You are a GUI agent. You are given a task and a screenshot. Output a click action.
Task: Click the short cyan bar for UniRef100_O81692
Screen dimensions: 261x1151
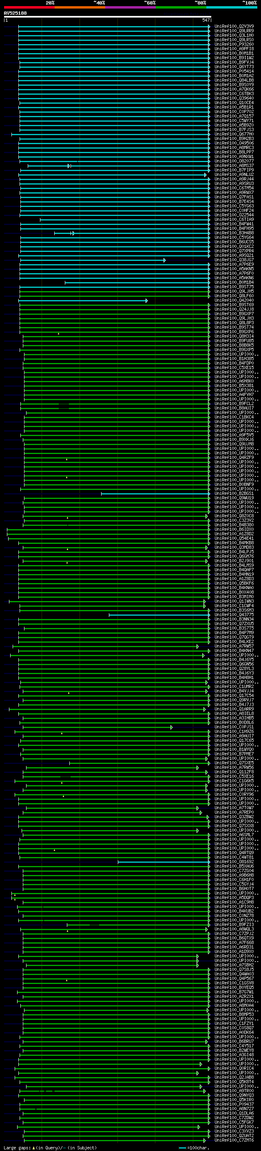(164, 862)
